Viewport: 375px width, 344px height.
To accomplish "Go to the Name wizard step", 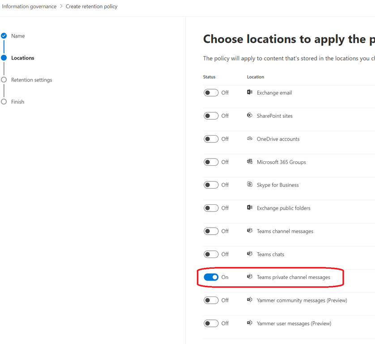I will 18,36.
